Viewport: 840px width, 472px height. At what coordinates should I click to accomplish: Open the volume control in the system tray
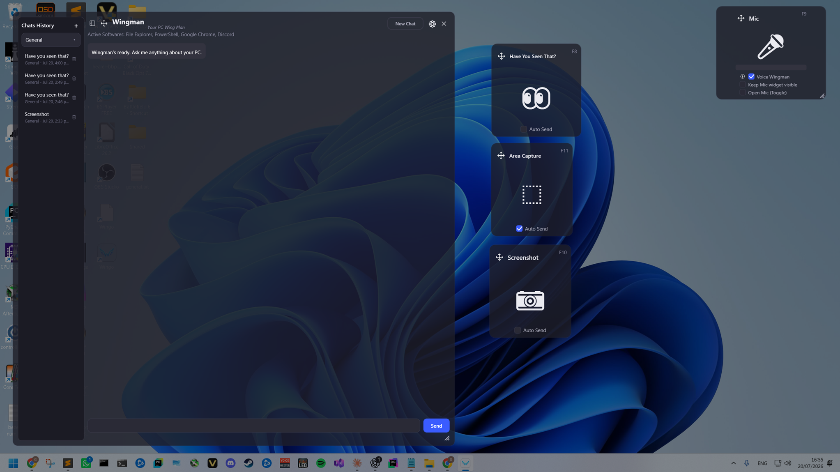787,463
